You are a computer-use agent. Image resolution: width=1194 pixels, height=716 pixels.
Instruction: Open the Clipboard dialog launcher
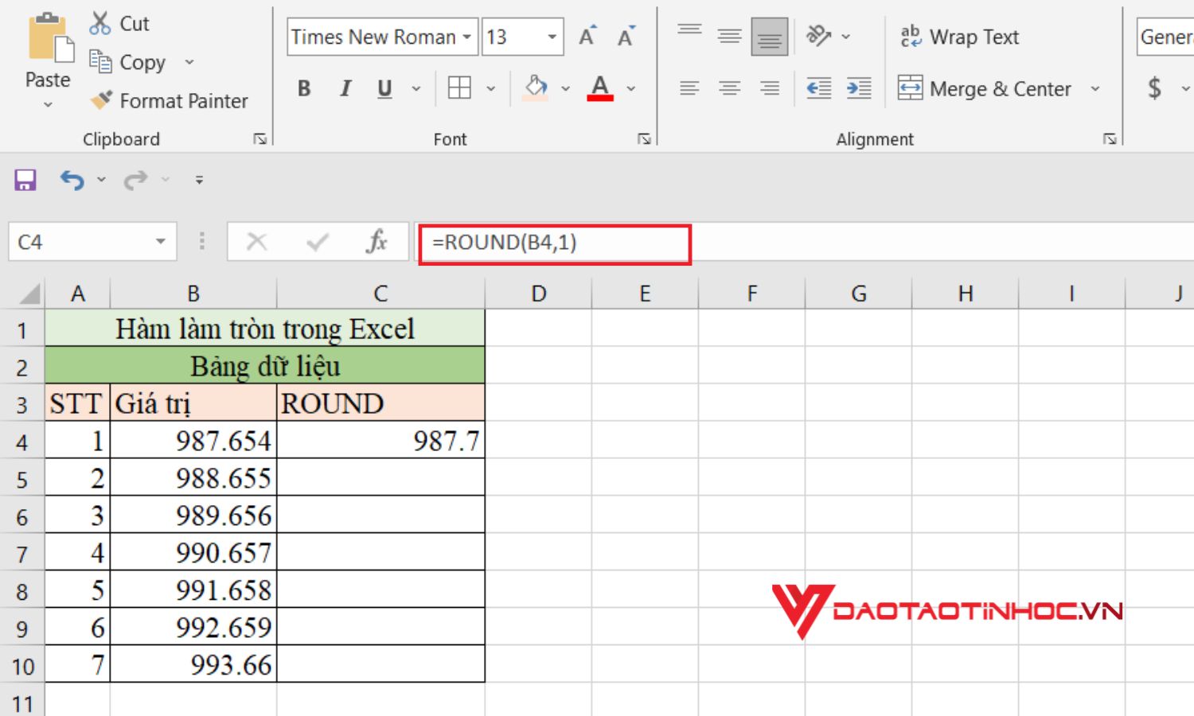point(260,138)
